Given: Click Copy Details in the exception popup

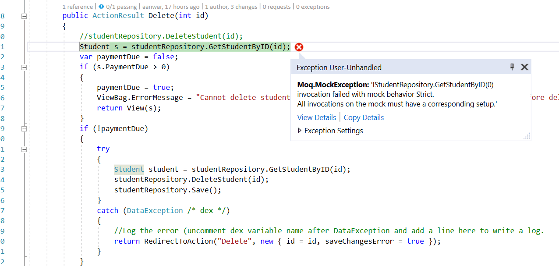Looking at the screenshot, I should click(364, 117).
